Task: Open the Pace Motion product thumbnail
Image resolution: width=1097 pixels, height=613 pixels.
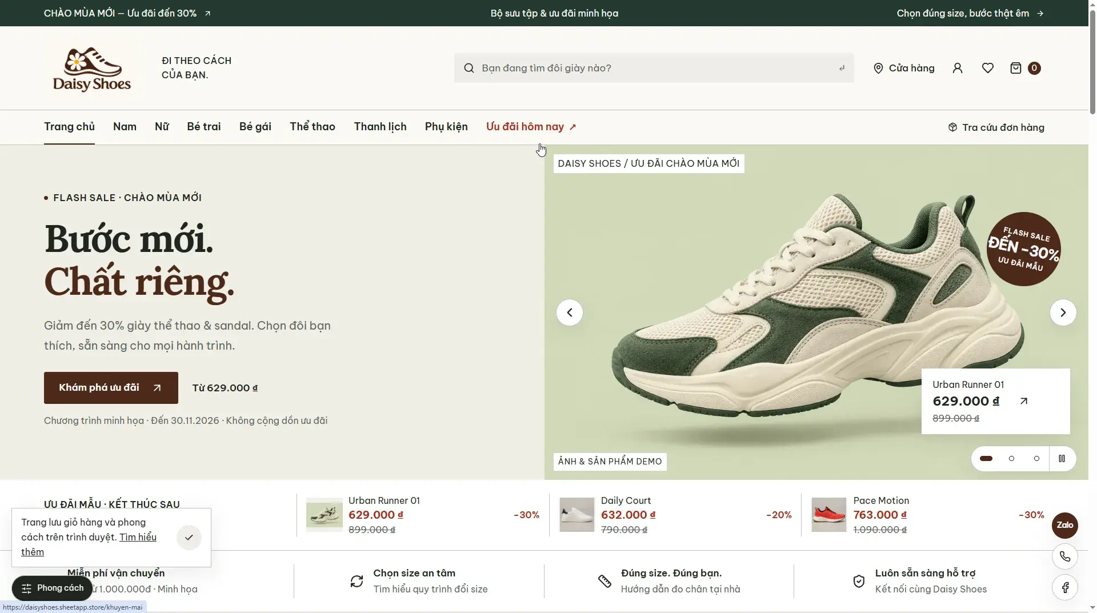Action: [x=829, y=515]
